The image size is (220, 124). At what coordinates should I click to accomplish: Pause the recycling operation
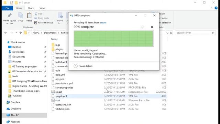pos(143,27)
